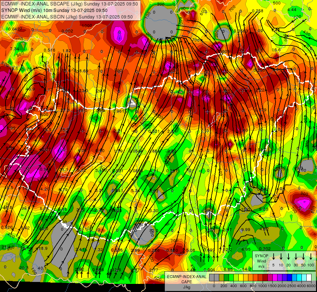Click the 5.23 value on the map
Viewport: 317px width, 292px height.
point(264,209)
